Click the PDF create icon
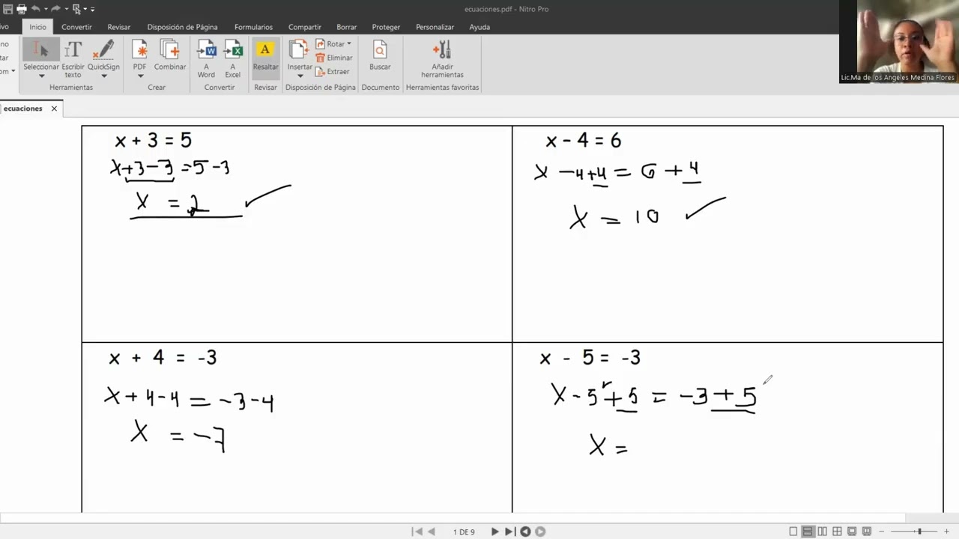 coord(139,49)
